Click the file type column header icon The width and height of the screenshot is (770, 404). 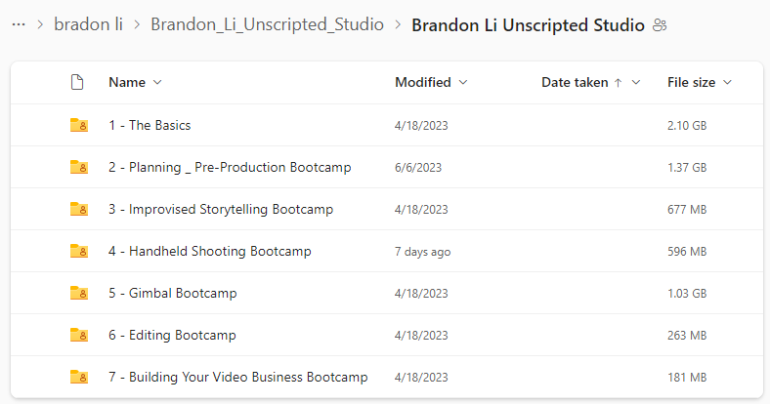[77, 82]
